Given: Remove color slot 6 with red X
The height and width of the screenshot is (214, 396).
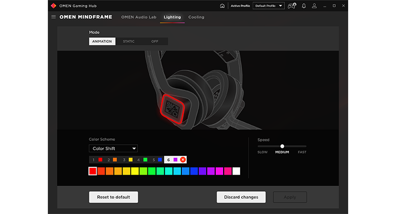Looking at the screenshot, I should point(183,160).
